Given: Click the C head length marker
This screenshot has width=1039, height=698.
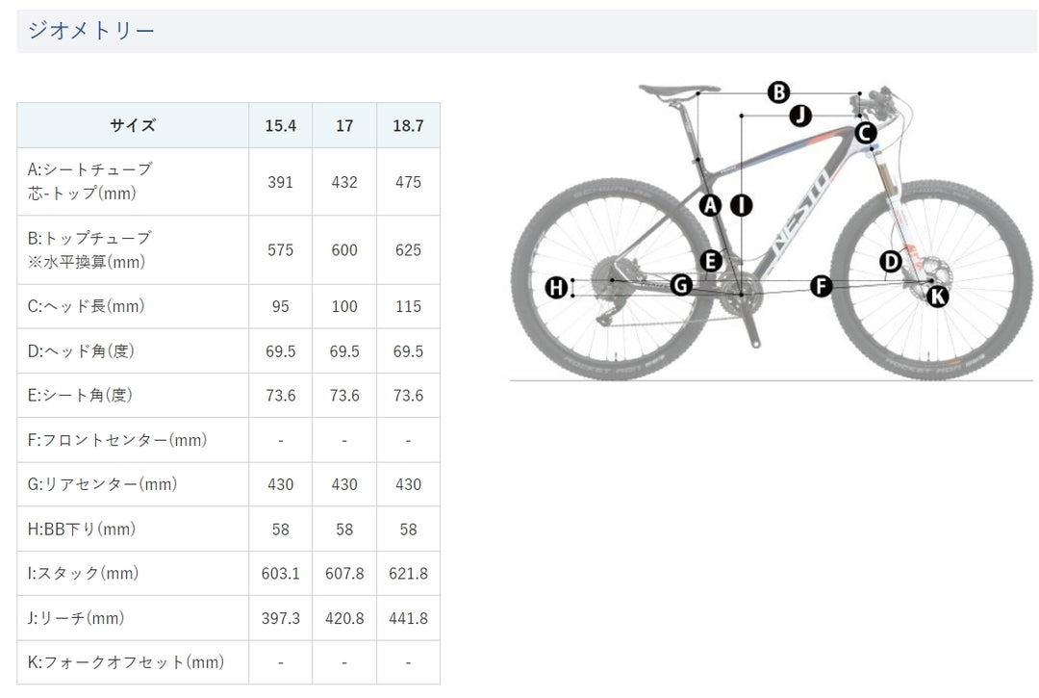Looking at the screenshot, I should point(865,133).
